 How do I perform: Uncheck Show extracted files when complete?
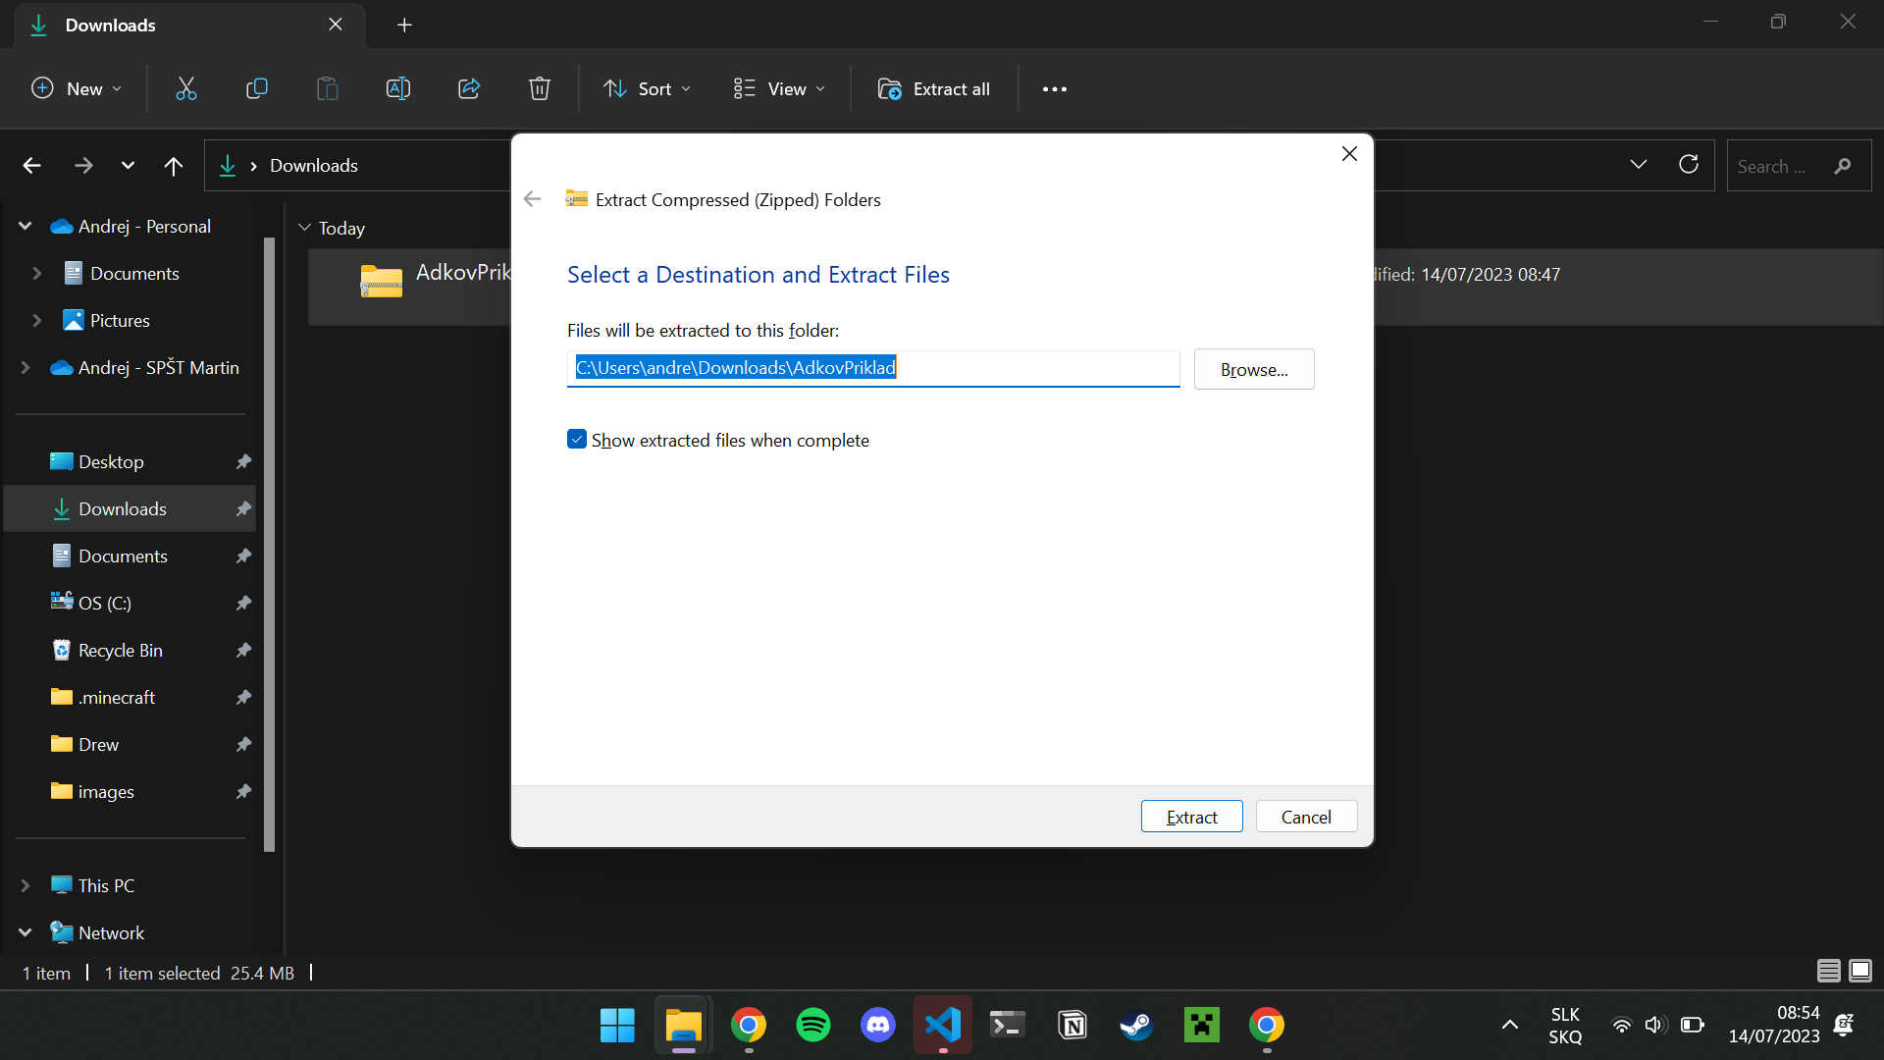[x=577, y=440]
